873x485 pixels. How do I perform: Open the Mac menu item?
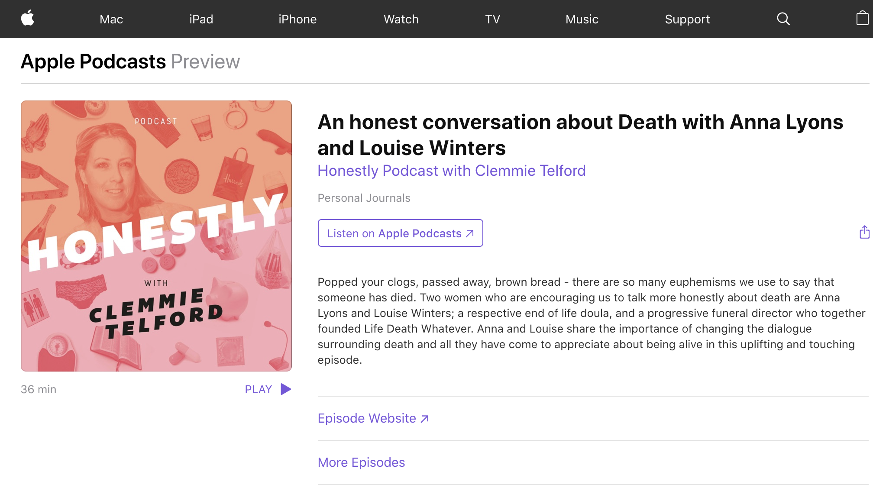pyautogui.click(x=111, y=19)
